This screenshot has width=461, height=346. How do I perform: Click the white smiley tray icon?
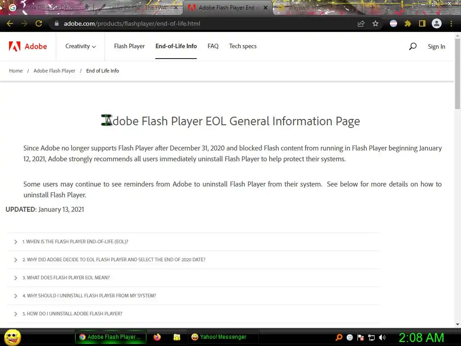(x=349, y=337)
